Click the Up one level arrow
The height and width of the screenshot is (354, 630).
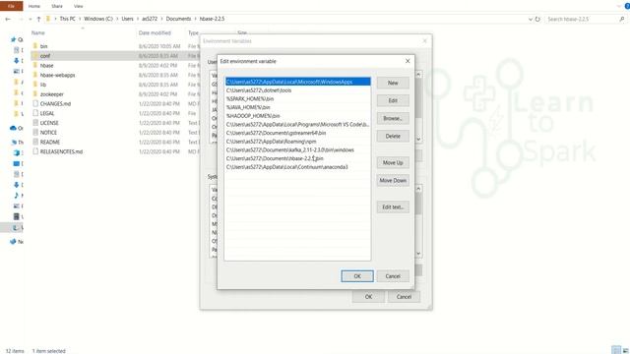(x=38, y=19)
